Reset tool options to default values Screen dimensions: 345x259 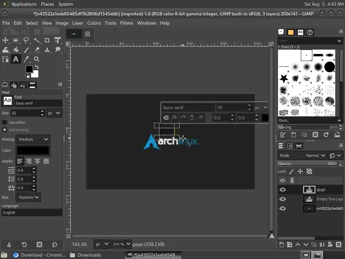[54, 244]
